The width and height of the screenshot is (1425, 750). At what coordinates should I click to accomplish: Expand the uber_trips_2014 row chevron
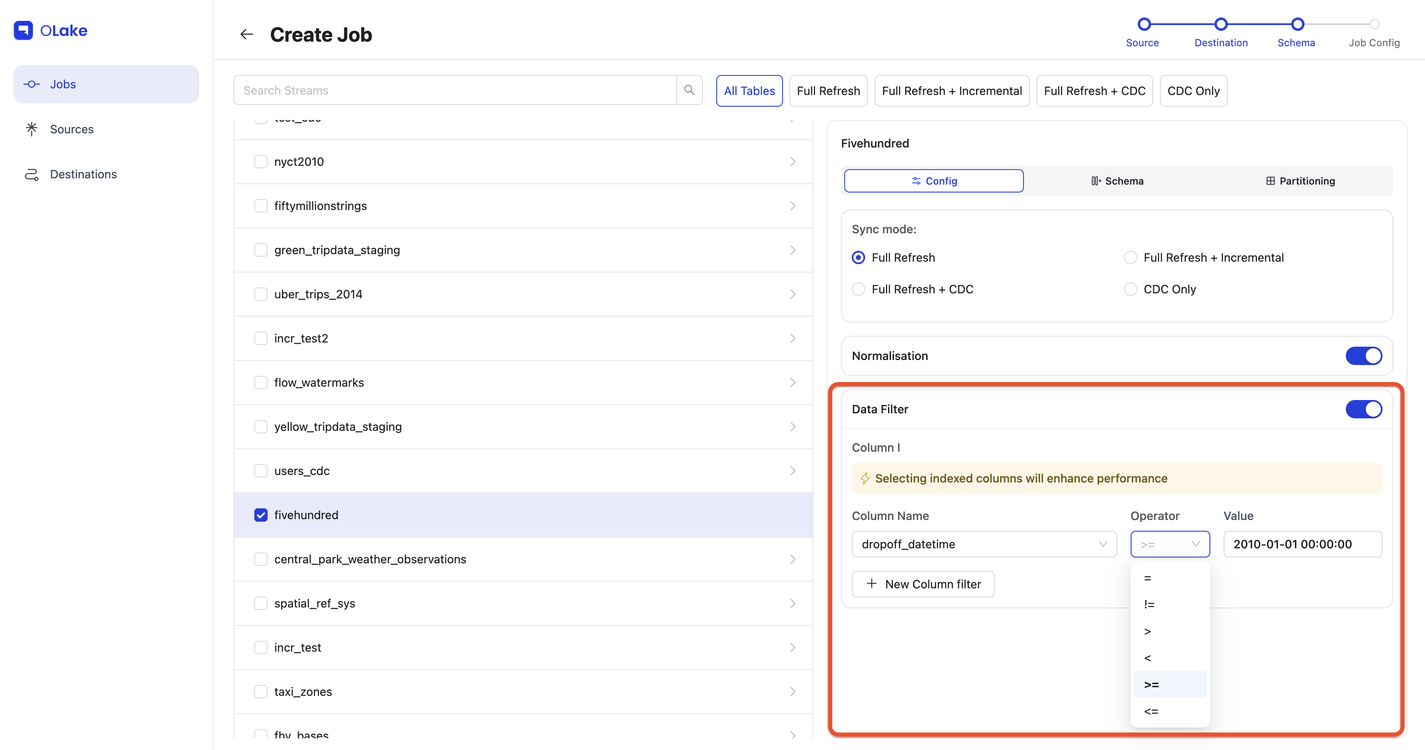tap(793, 294)
